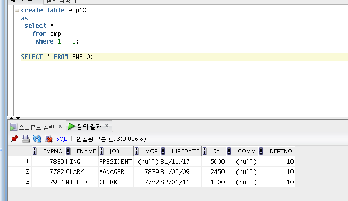This screenshot has width=348, height=201.
Task: Select row number 1 header
Action: pos(20,161)
